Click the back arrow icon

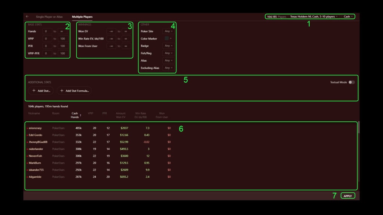coord(27,16)
